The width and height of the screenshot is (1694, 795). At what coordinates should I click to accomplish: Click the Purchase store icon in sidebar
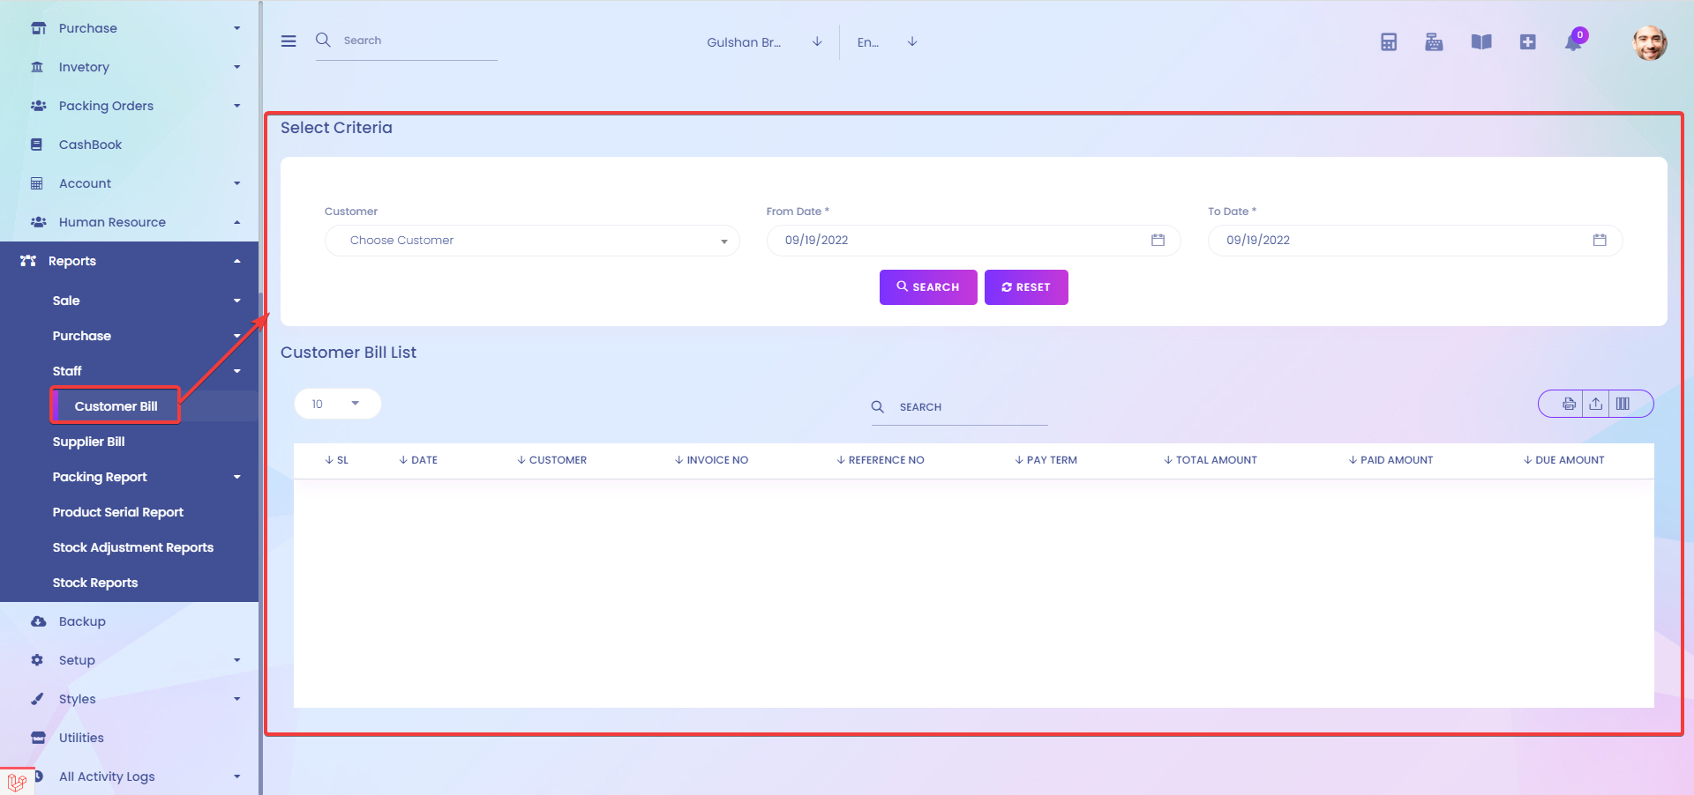38,28
